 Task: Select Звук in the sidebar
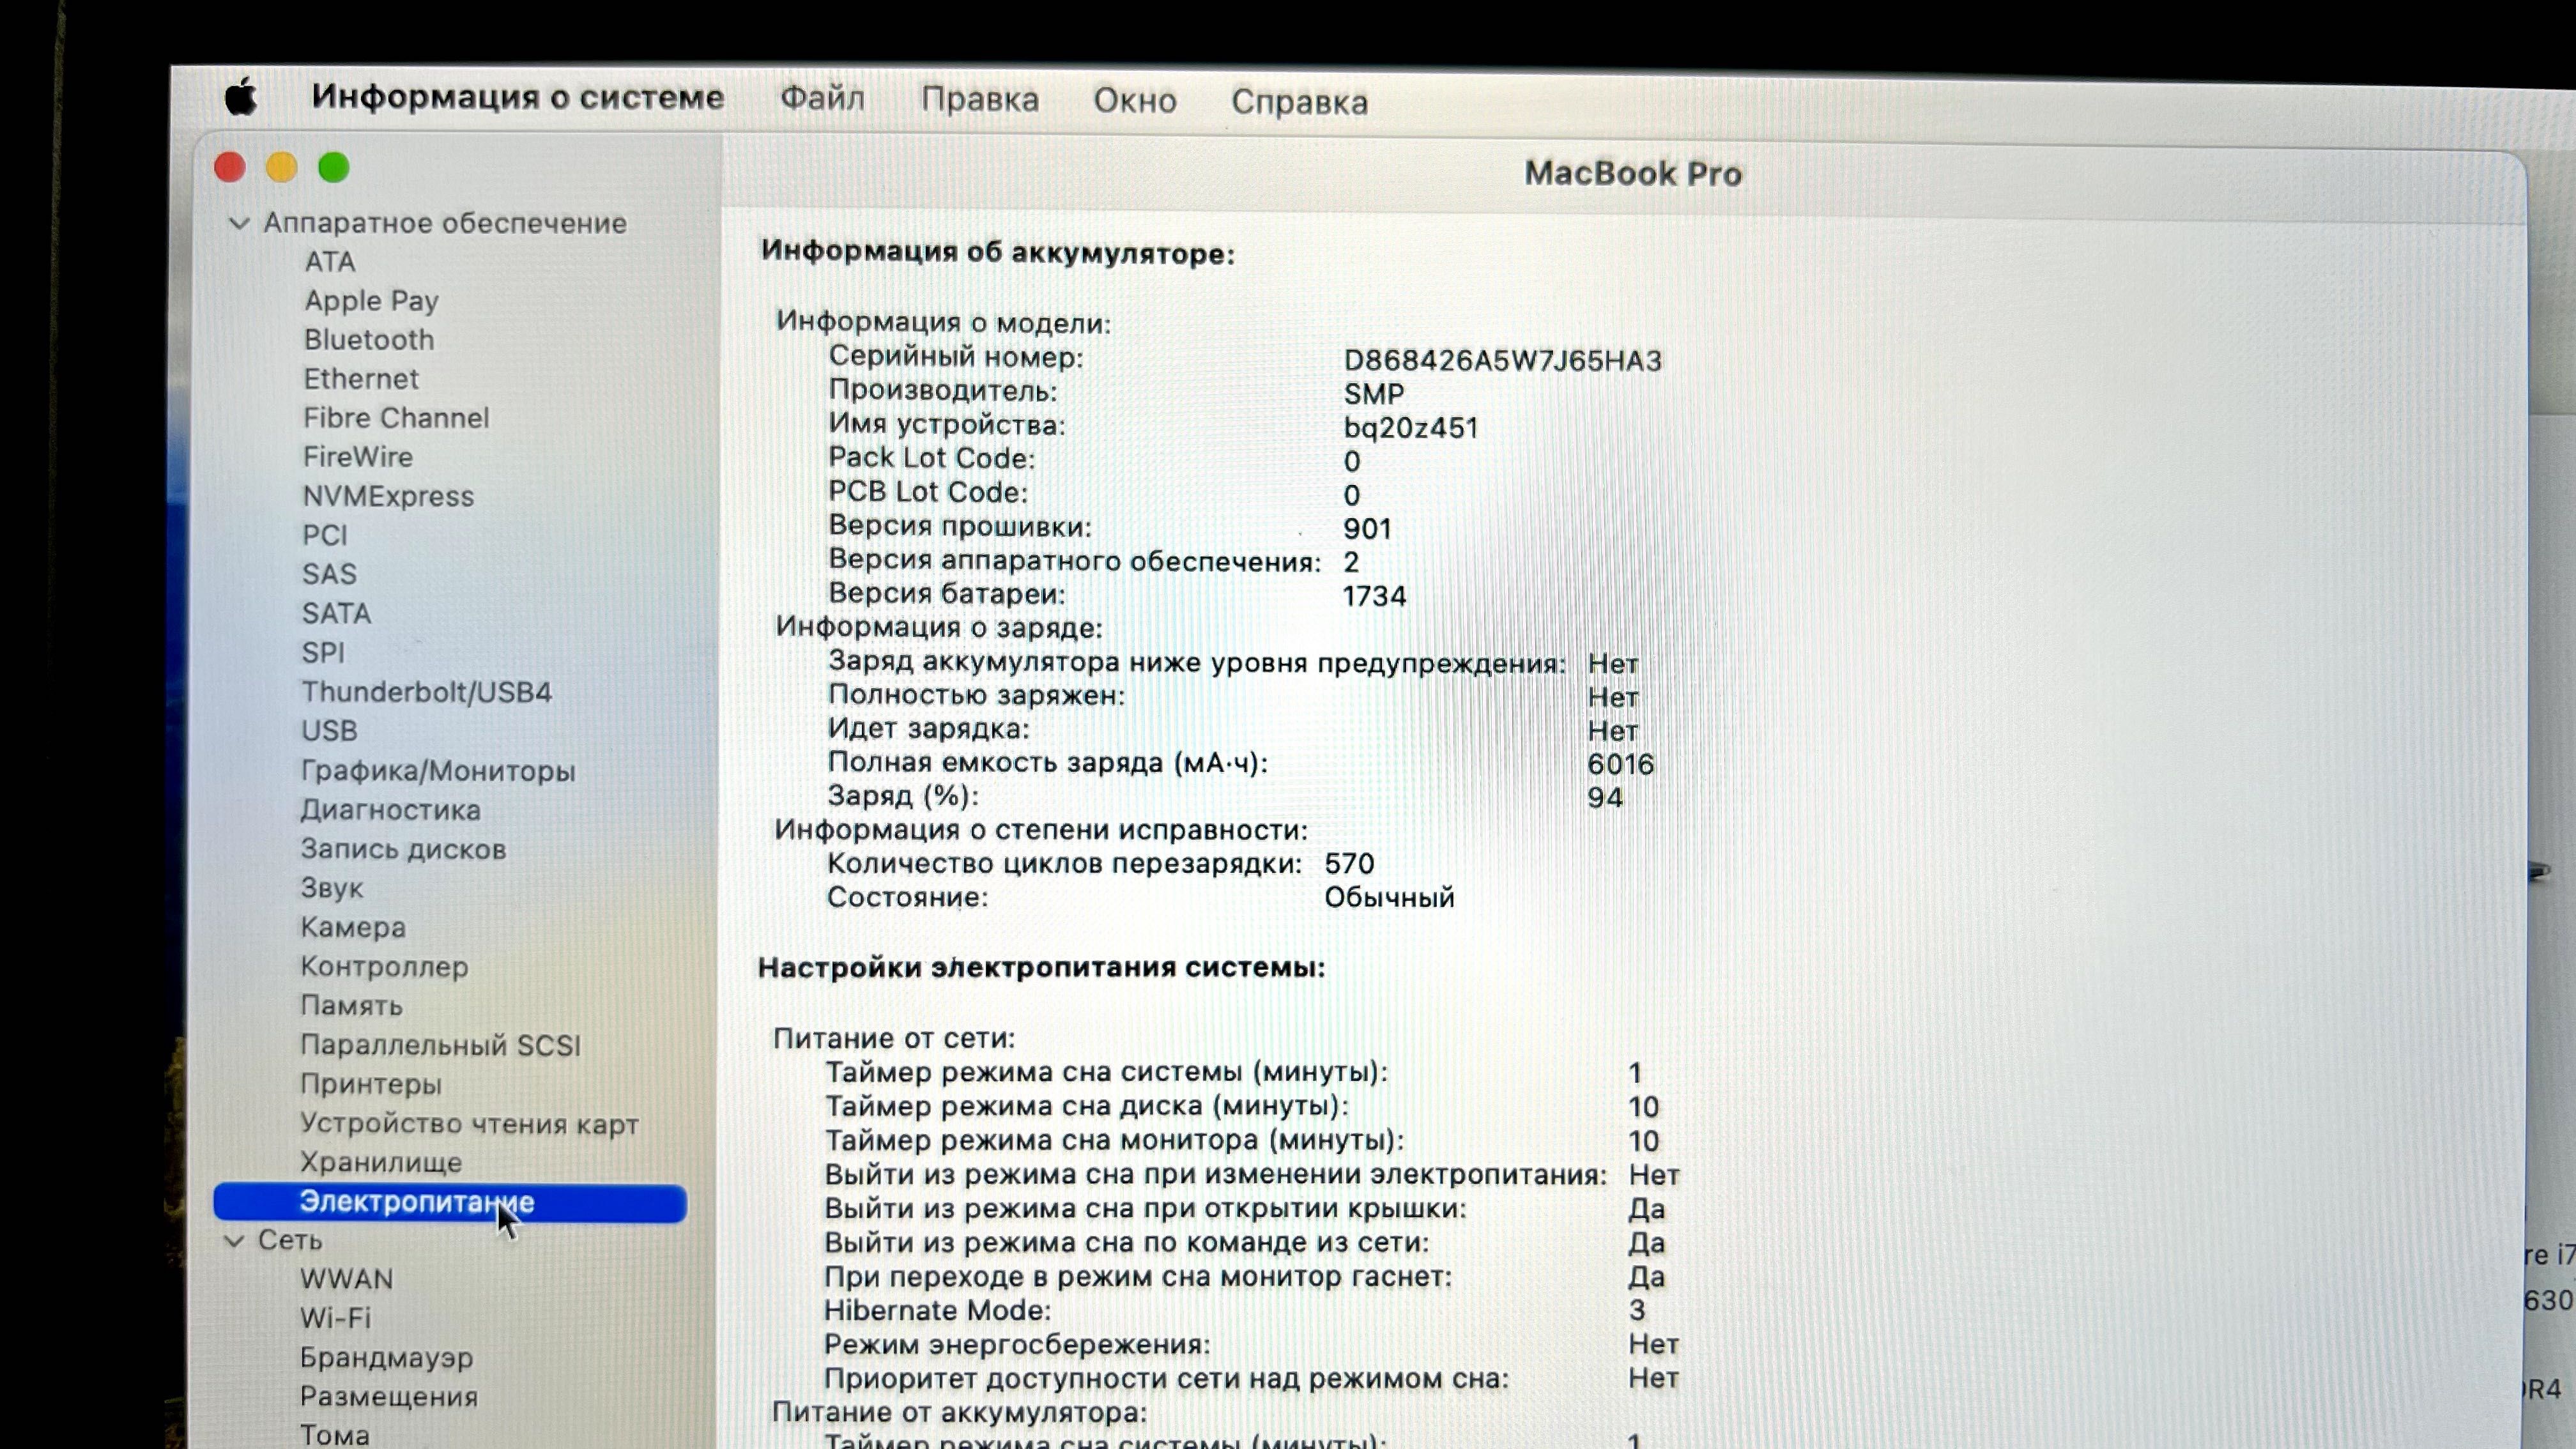click(332, 889)
